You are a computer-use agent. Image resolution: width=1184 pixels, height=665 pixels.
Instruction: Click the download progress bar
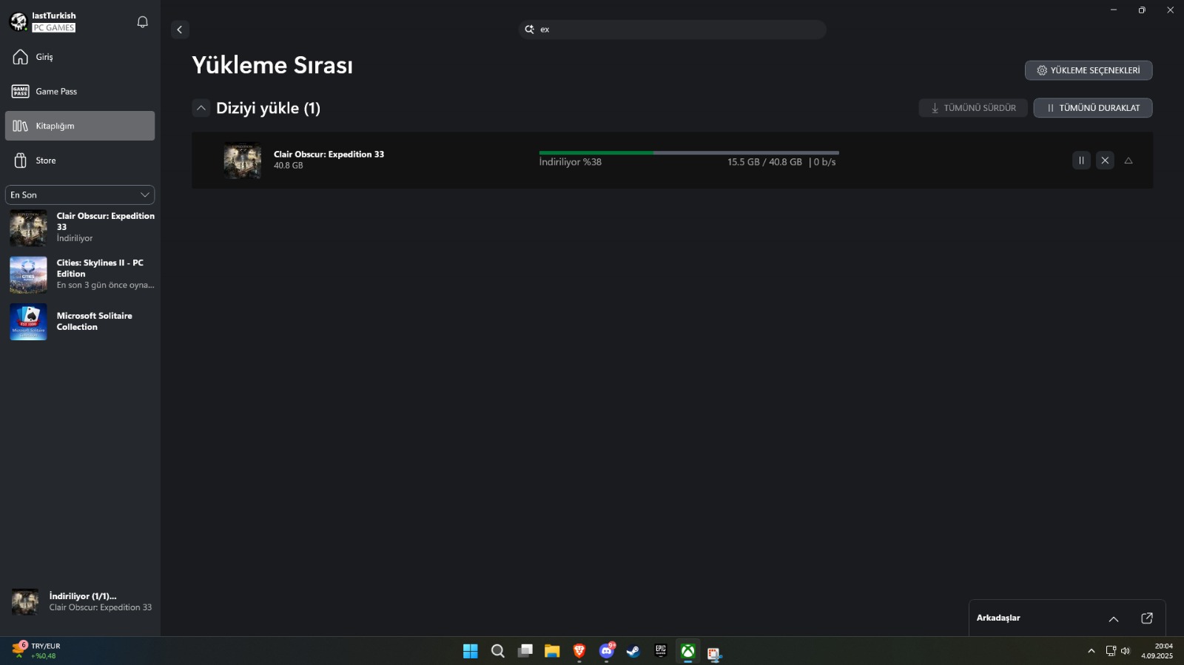click(689, 153)
